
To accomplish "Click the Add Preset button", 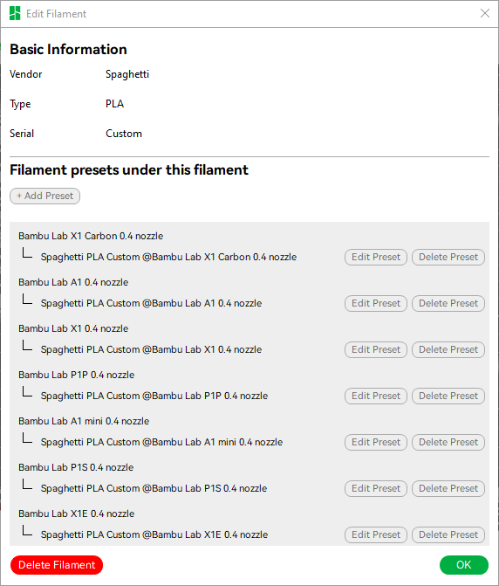I will click(44, 196).
